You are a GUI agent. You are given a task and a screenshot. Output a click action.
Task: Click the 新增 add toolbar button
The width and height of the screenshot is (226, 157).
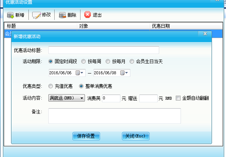tap(16, 15)
